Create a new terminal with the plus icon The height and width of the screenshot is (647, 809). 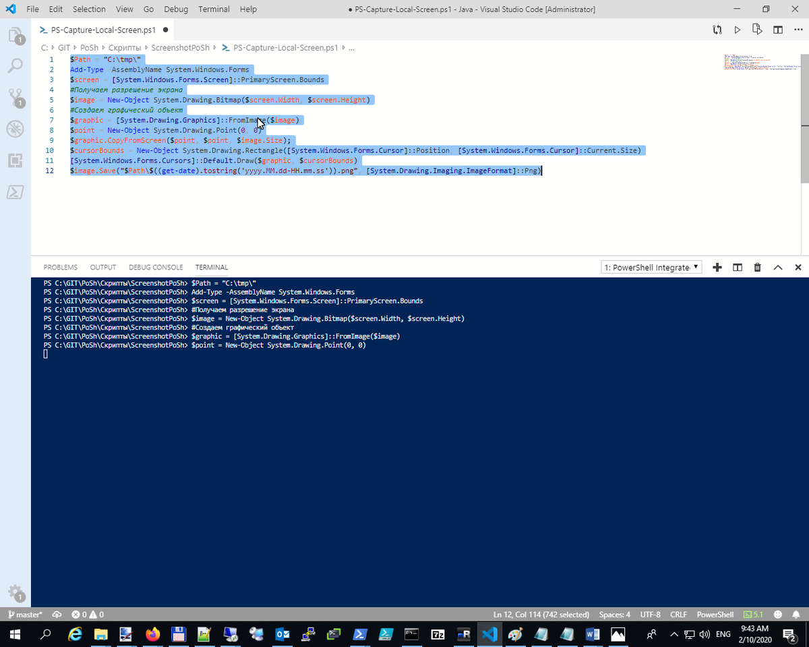click(717, 268)
